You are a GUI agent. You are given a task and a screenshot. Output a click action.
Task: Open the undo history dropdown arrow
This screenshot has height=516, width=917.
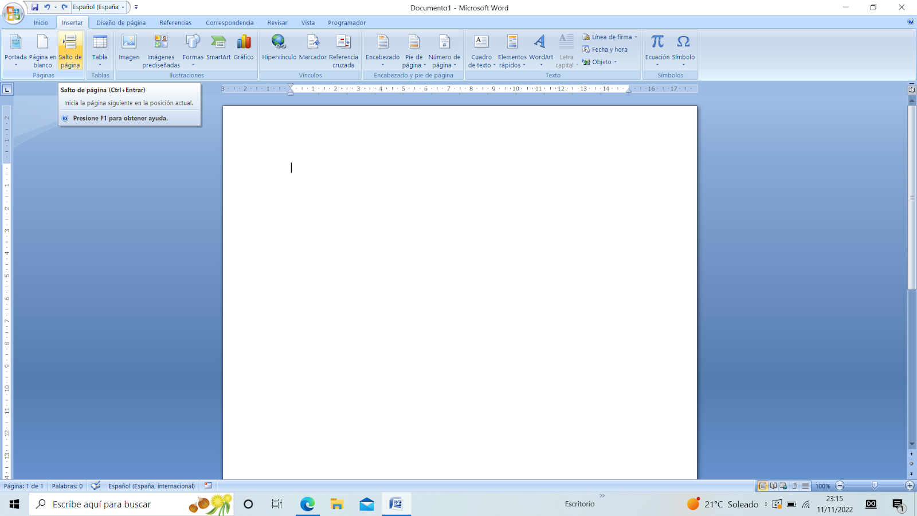56,7
